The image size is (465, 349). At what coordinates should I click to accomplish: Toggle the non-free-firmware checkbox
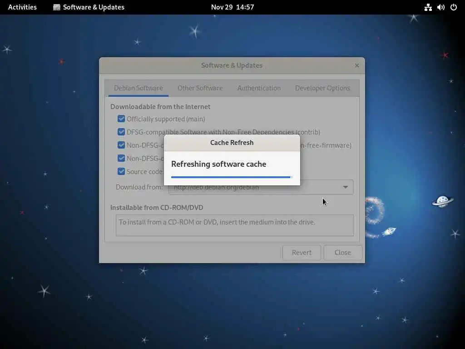[121, 145]
